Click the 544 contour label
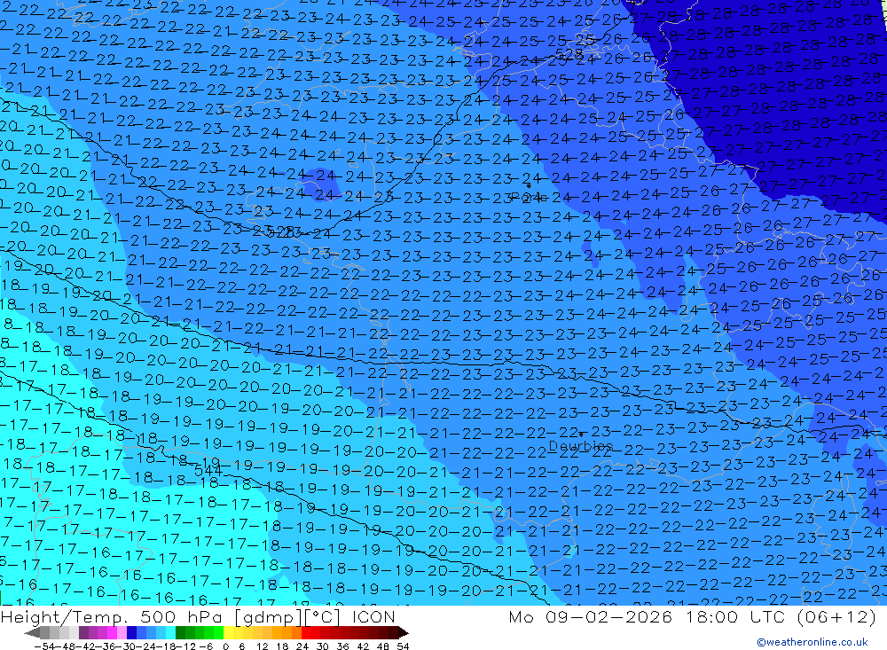Viewport: 887px width, 650px height. 208,469
